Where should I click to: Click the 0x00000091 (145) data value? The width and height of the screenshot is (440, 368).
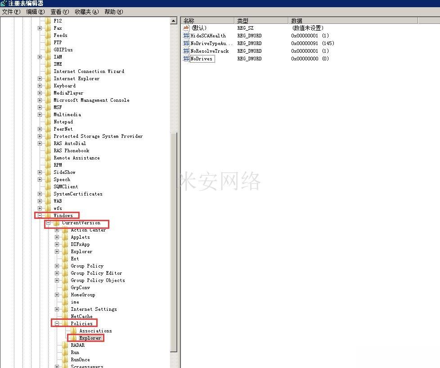click(313, 43)
